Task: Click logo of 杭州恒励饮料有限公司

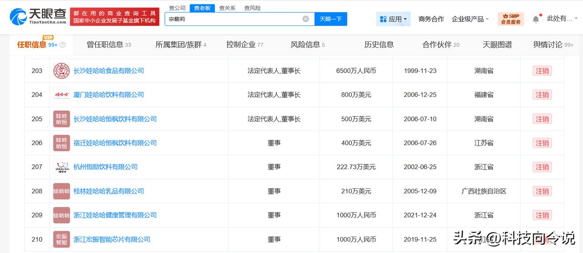Action: (x=61, y=167)
